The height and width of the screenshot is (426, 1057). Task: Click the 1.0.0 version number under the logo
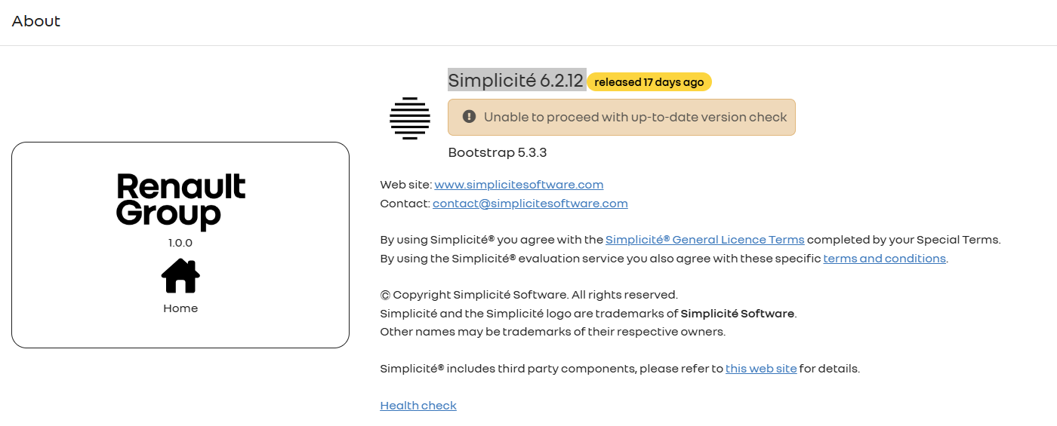(180, 243)
